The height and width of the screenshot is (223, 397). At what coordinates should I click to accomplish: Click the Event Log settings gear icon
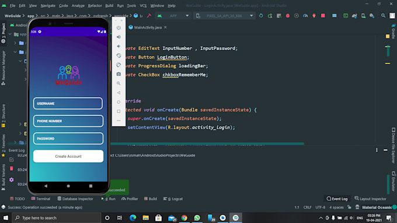pos(12,180)
